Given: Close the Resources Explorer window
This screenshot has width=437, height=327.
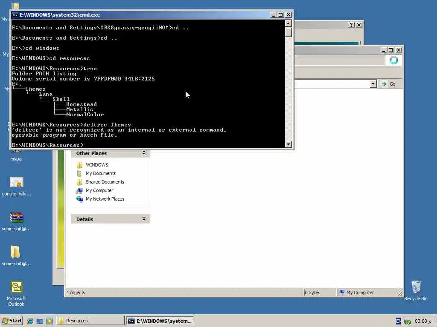Looking at the screenshot, I should pyautogui.click(x=399, y=50).
